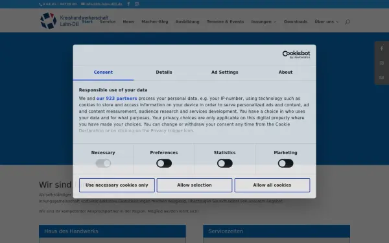Open the Macher-Blog menu item

[x=155, y=22]
